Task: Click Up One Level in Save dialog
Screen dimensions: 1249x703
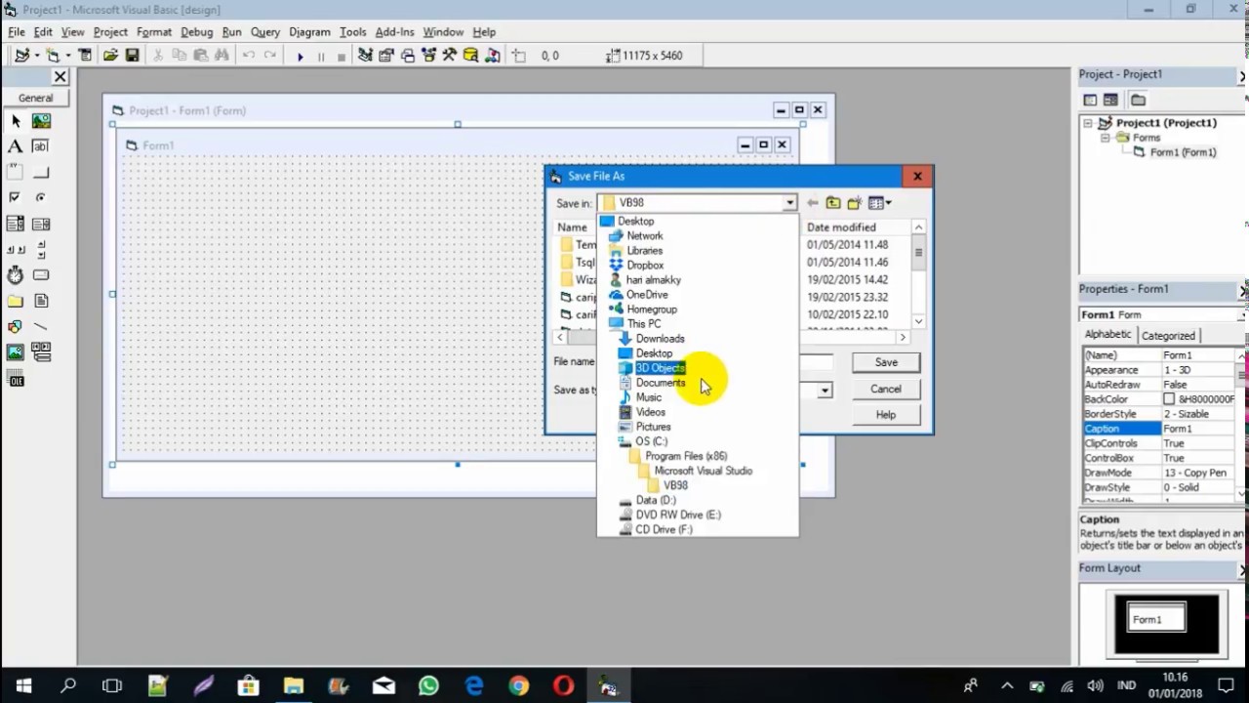Action: pos(833,203)
